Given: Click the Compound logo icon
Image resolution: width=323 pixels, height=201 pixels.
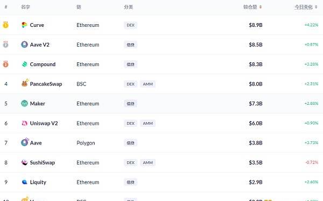Looking at the screenshot, I should pyautogui.click(x=25, y=64).
